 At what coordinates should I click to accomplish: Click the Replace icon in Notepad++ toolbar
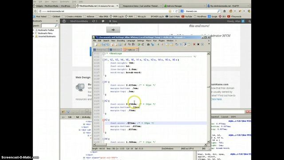coord(152,44)
